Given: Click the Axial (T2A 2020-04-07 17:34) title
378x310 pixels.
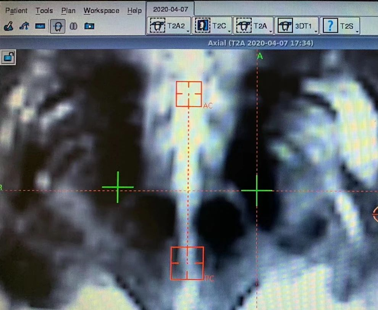Looking at the screenshot, I should coord(261,43).
